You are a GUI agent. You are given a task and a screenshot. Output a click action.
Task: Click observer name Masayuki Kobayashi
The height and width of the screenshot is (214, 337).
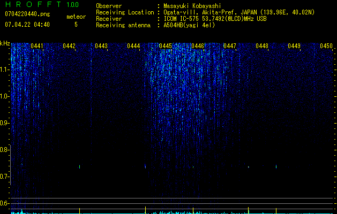pos(192,6)
